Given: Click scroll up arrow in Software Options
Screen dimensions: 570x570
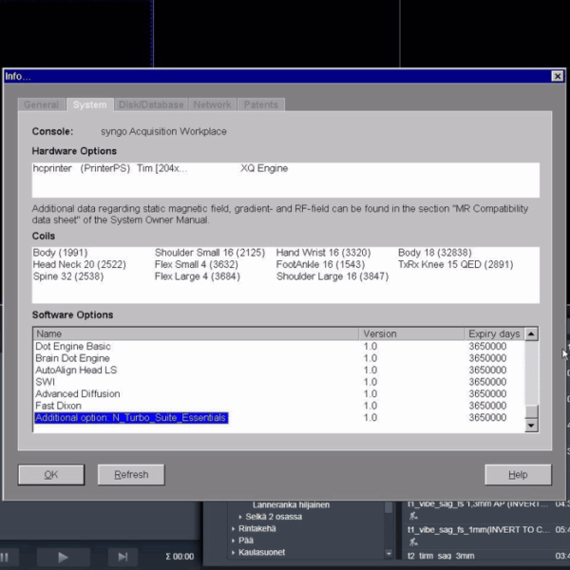Looking at the screenshot, I should [x=531, y=334].
